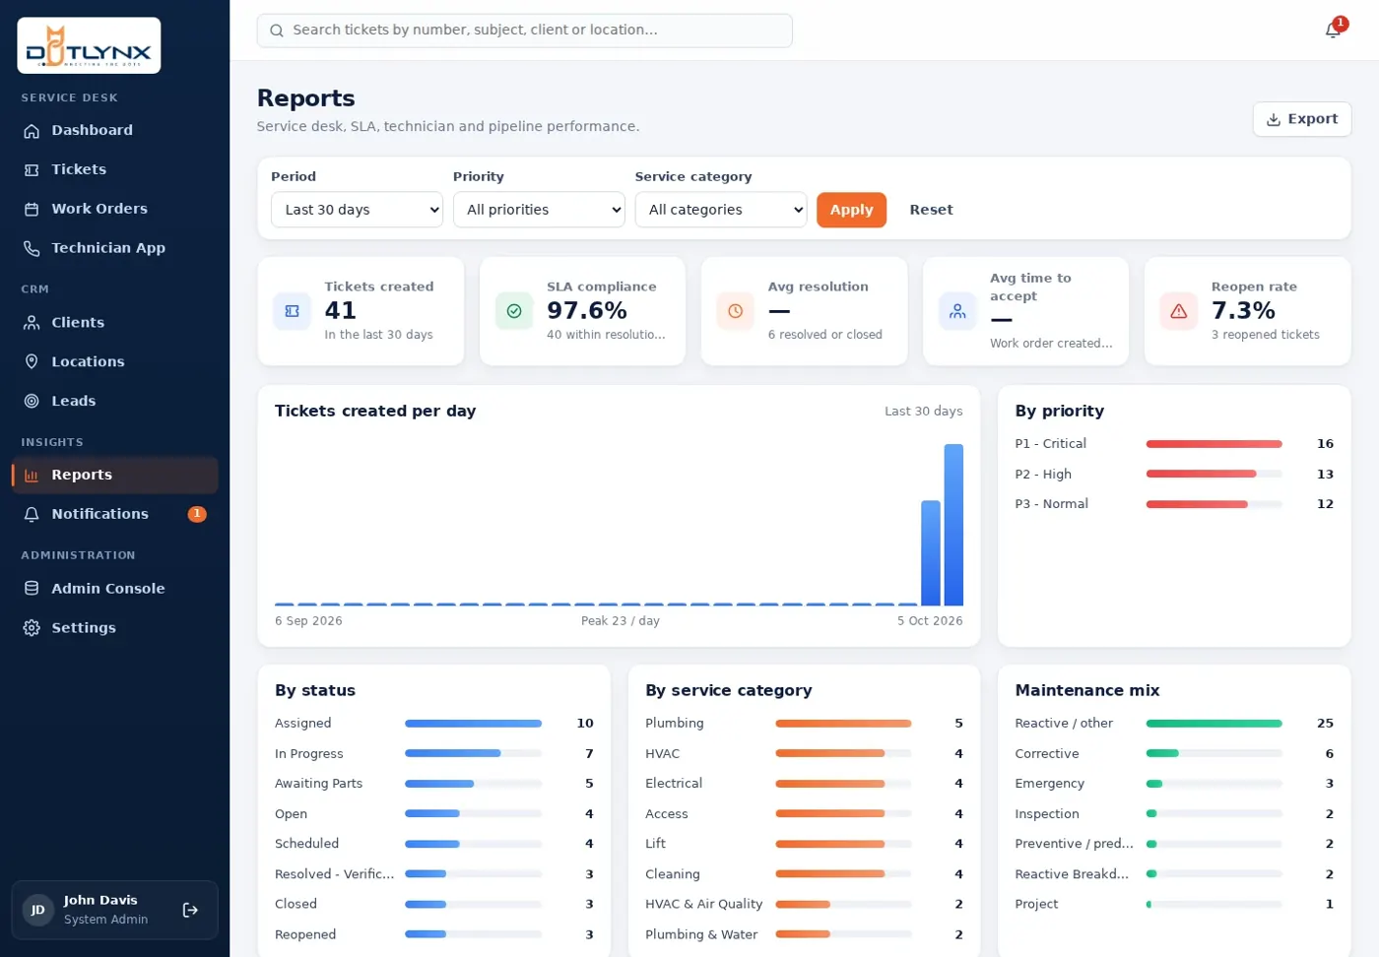Click 'Peak 23 / day' chart label
The width and height of the screenshot is (1379, 957).
point(620,621)
